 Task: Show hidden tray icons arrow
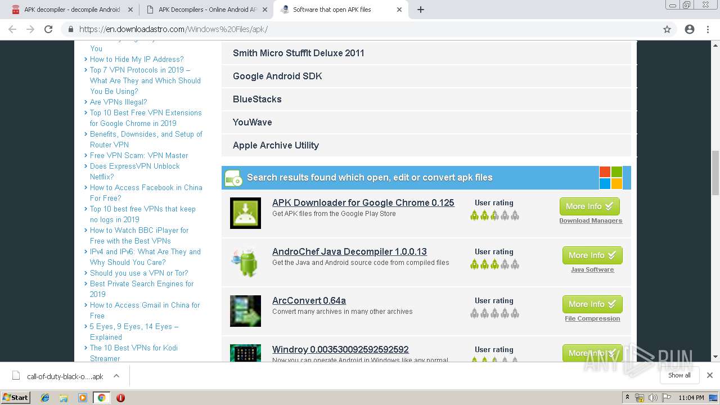tap(627, 398)
